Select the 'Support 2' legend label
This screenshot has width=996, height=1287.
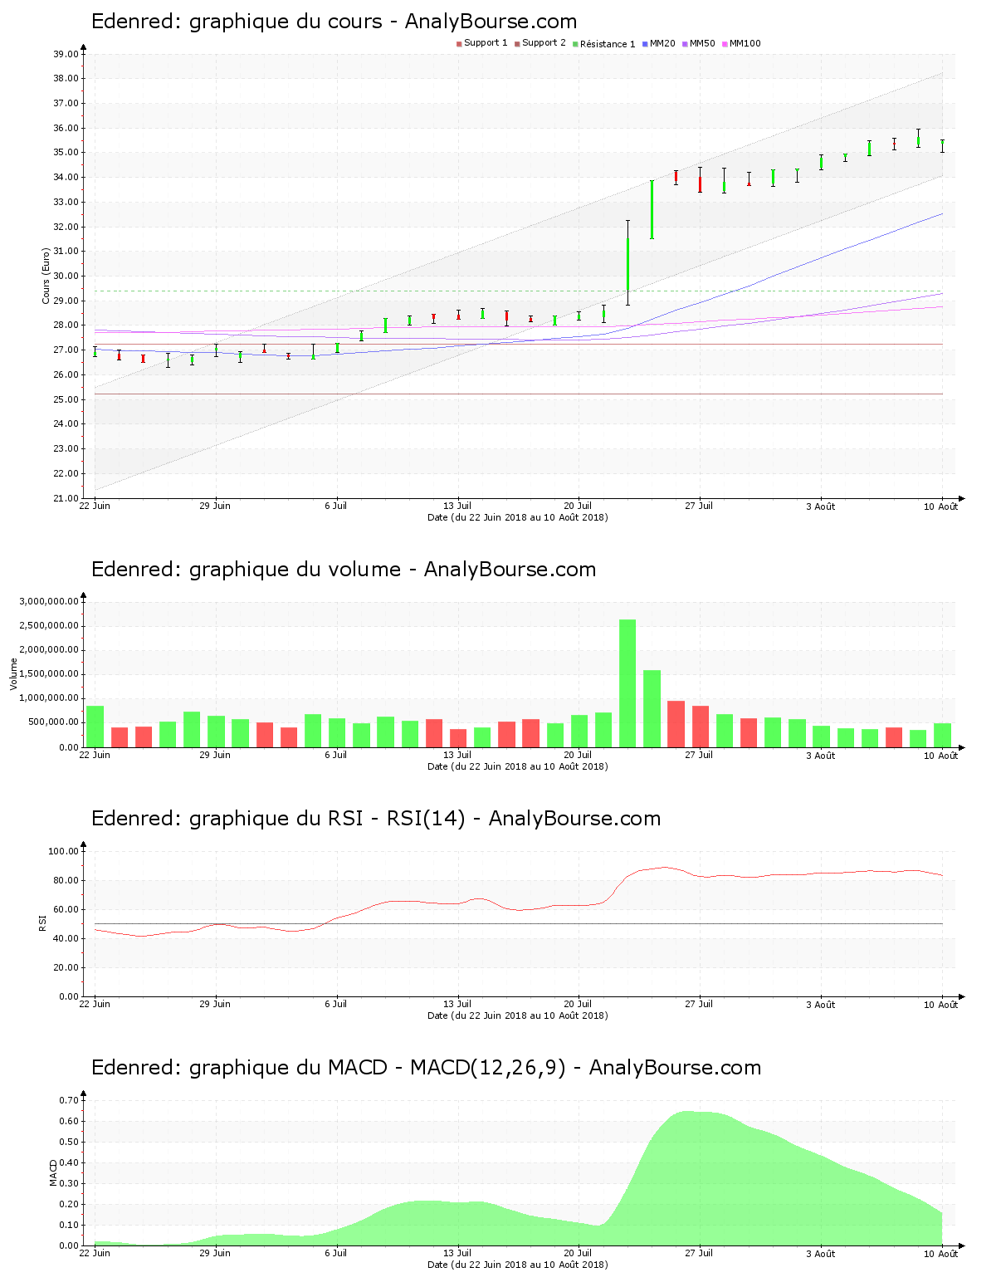(x=544, y=43)
